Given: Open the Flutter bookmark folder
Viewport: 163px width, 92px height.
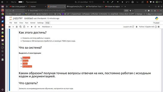Looking at the screenshot, I should [x=94, y=14].
